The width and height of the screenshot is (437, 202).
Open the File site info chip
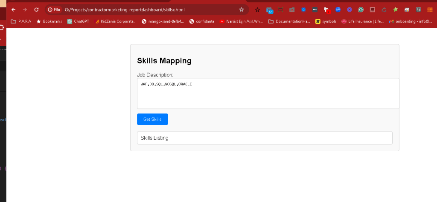tap(54, 10)
